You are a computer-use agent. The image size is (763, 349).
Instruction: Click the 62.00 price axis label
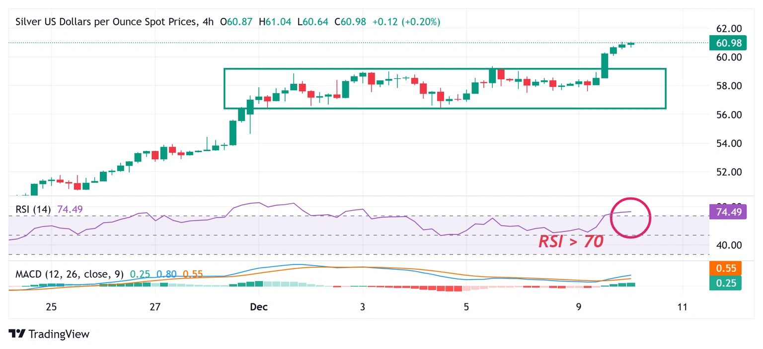tap(728, 28)
